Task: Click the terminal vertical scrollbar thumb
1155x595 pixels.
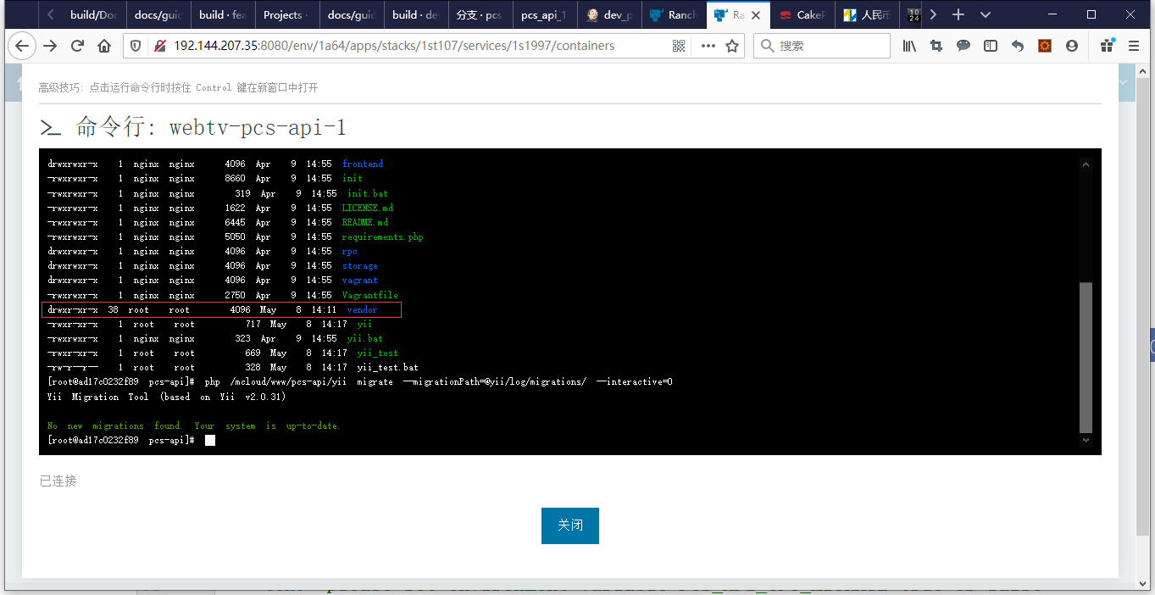Action: 1086,356
